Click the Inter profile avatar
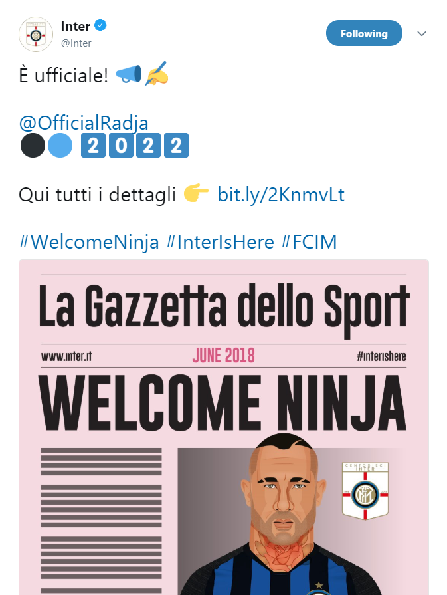This screenshot has width=447, height=595. 35,34
